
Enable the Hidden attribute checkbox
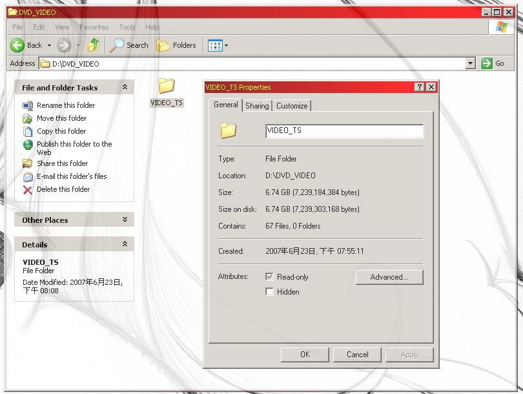coord(269,291)
